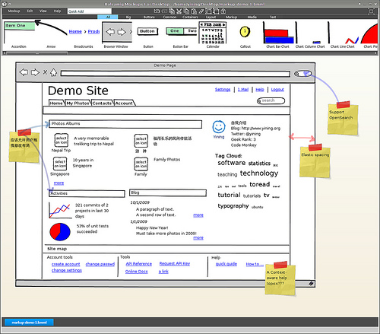The height and width of the screenshot is (334, 380).
Task: Open the View menu
Action: tap(43, 11)
